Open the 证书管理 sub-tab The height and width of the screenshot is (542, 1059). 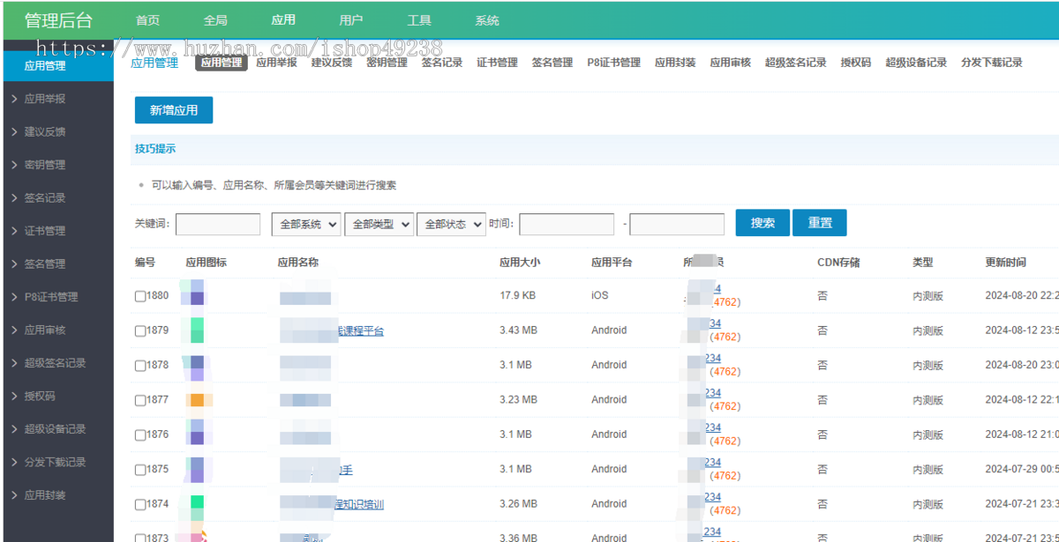tap(497, 63)
